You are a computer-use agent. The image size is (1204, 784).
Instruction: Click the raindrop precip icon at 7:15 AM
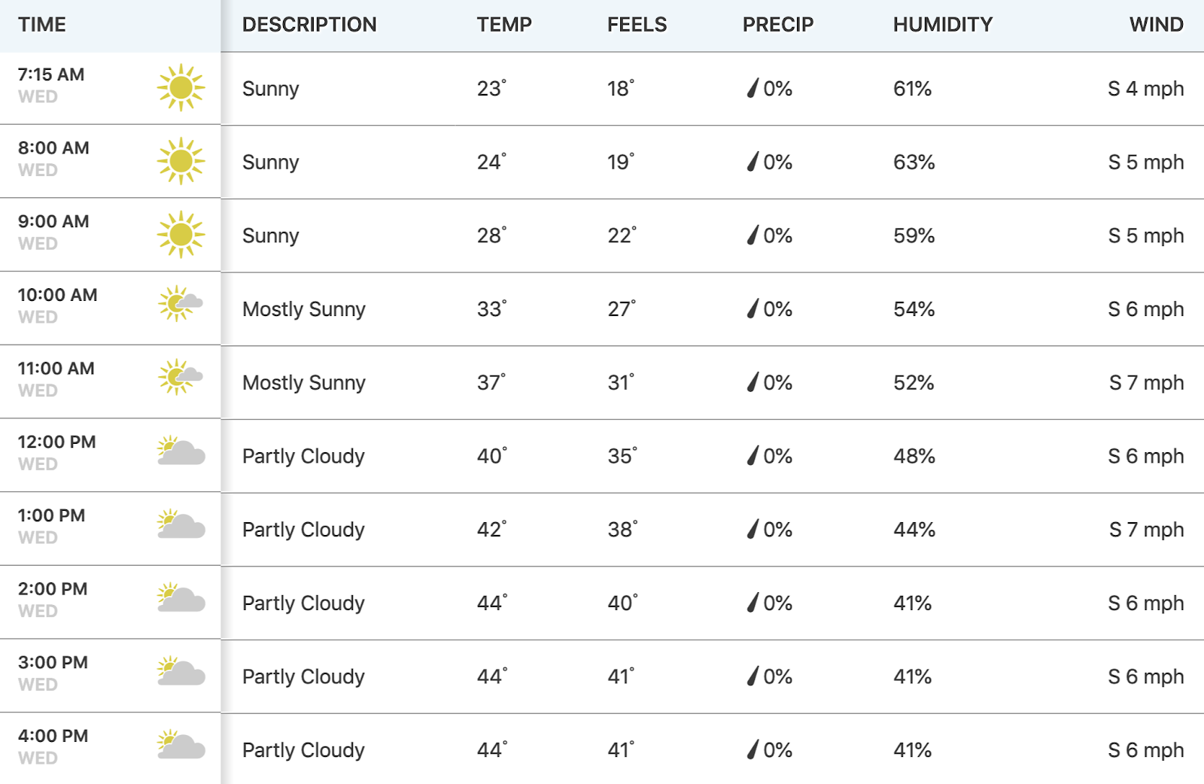752,89
